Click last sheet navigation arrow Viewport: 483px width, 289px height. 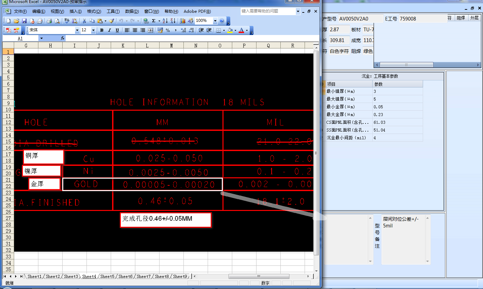21,276
